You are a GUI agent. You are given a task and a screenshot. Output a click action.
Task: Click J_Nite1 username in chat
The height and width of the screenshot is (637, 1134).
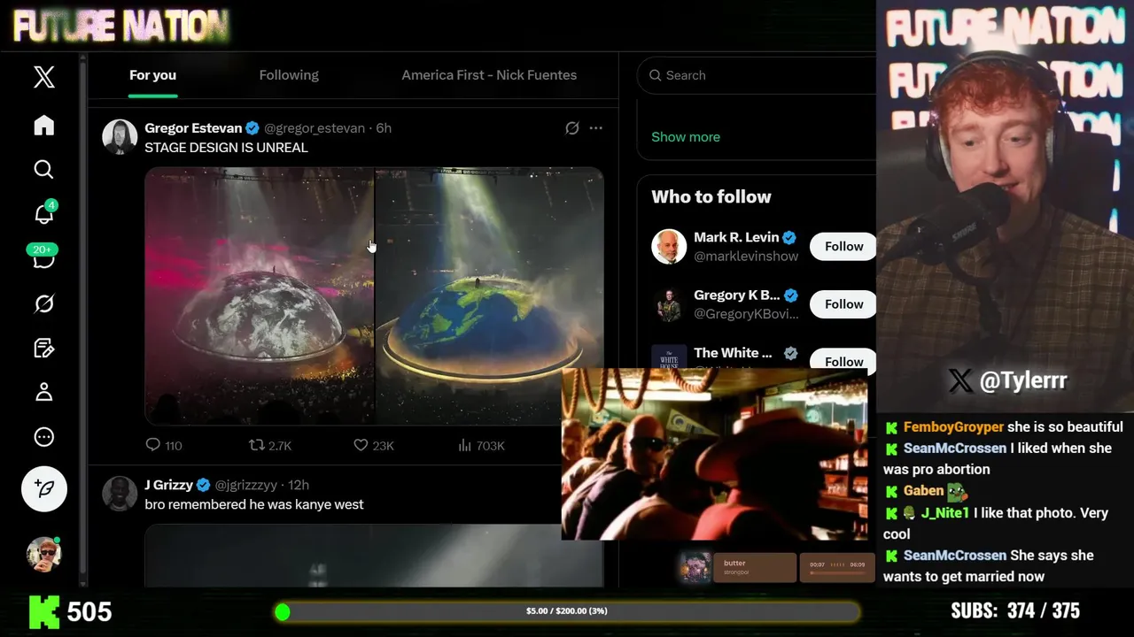tap(944, 513)
